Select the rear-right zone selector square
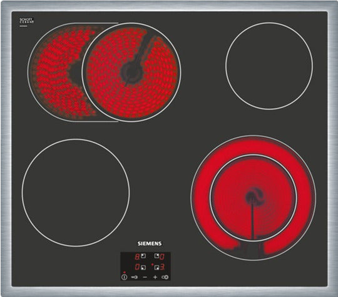This screenshot has width=338, height=297. point(156,256)
